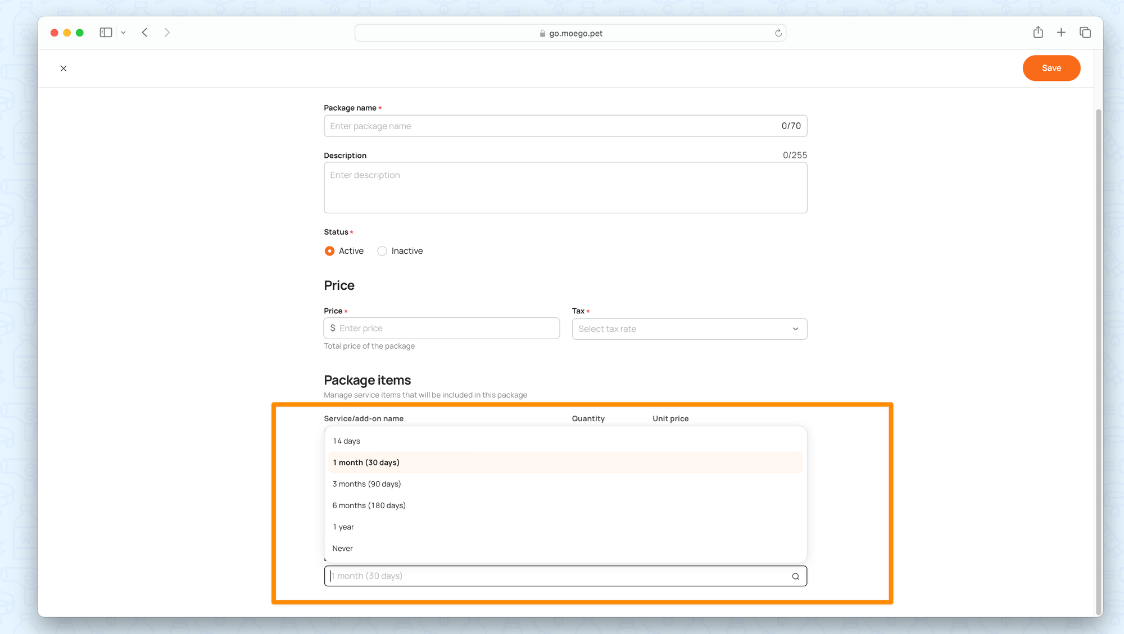Close the package form with X icon
The image size is (1124, 634).
[64, 69]
